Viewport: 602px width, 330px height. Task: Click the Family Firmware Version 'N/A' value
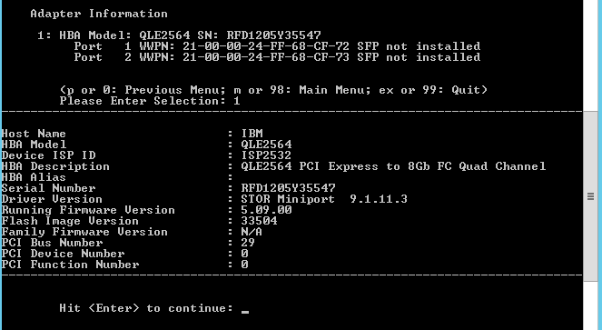pos(252,232)
